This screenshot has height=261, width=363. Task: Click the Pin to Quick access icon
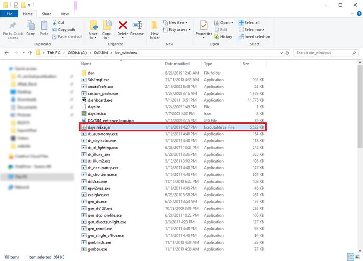tap(13, 26)
